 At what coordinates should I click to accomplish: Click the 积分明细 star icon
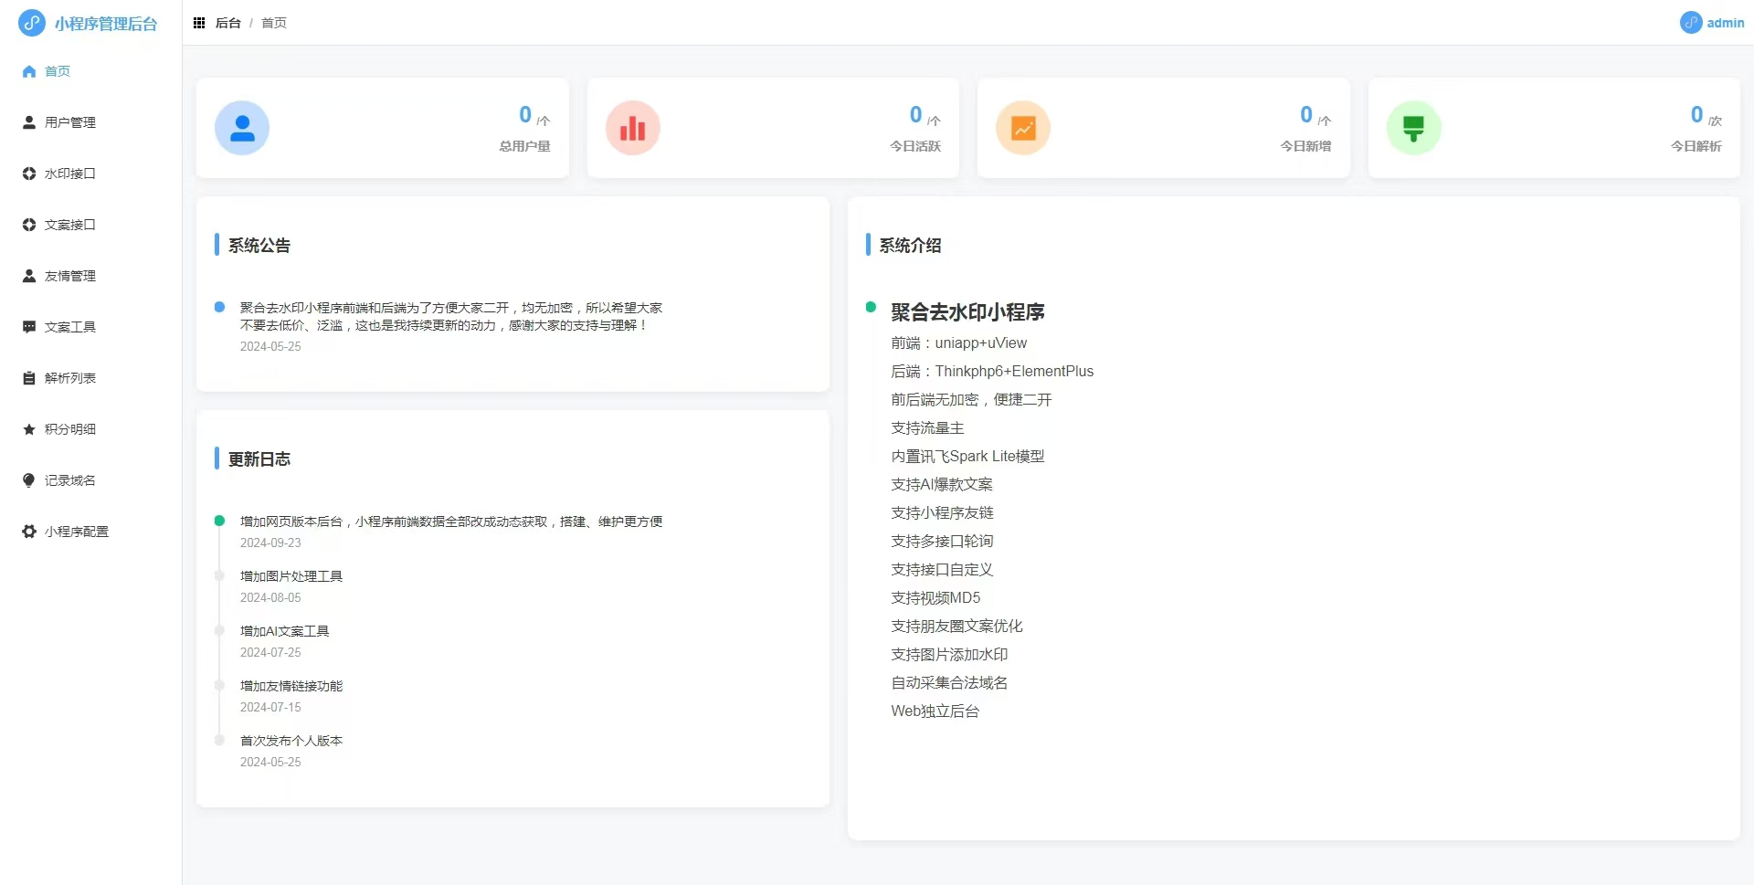(28, 428)
